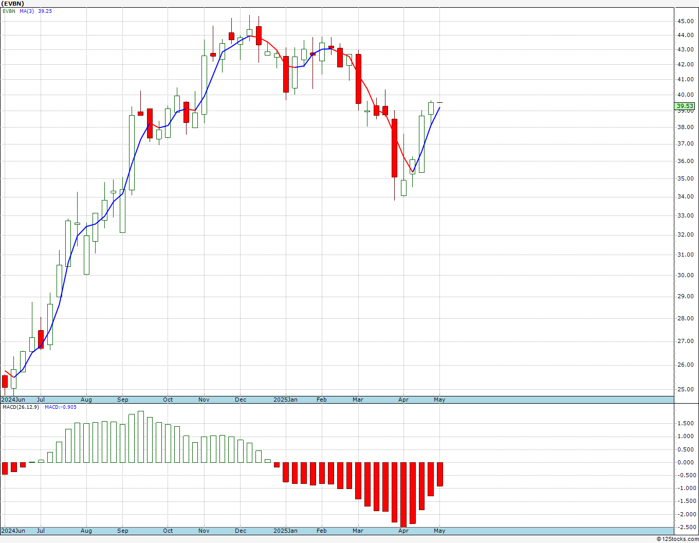Viewport: 699px width, 543px height.
Task: Click the 32.00 price axis label
Action: pos(685,234)
